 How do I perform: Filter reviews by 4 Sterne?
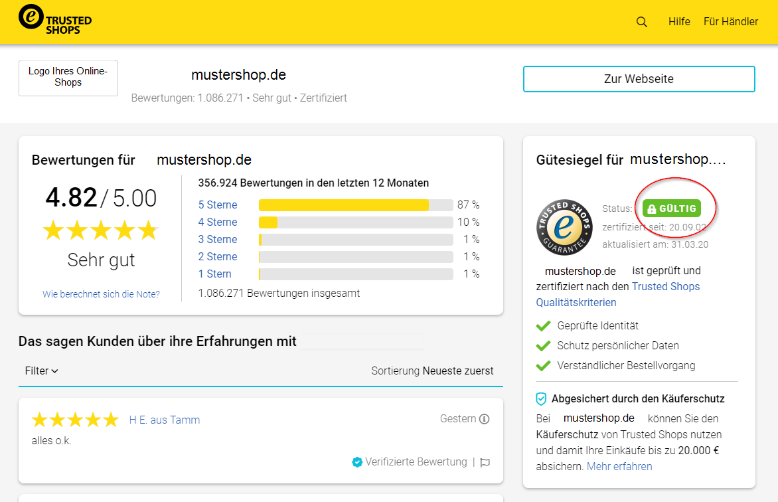click(217, 222)
